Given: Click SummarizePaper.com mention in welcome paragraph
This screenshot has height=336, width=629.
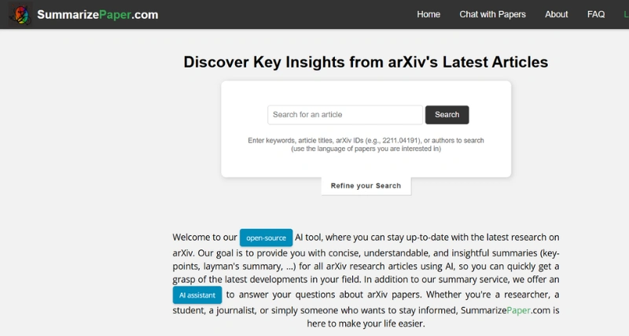Looking at the screenshot, I should point(509,310).
